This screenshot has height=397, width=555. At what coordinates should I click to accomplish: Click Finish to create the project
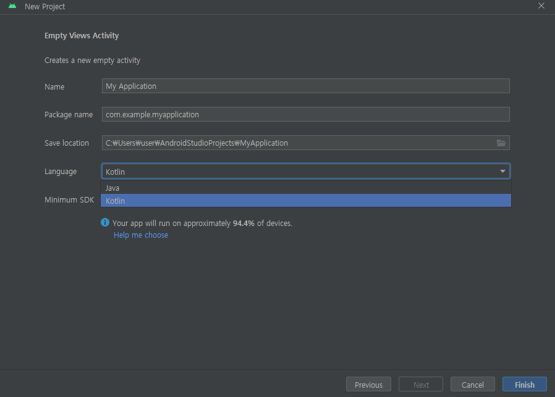[x=525, y=385]
